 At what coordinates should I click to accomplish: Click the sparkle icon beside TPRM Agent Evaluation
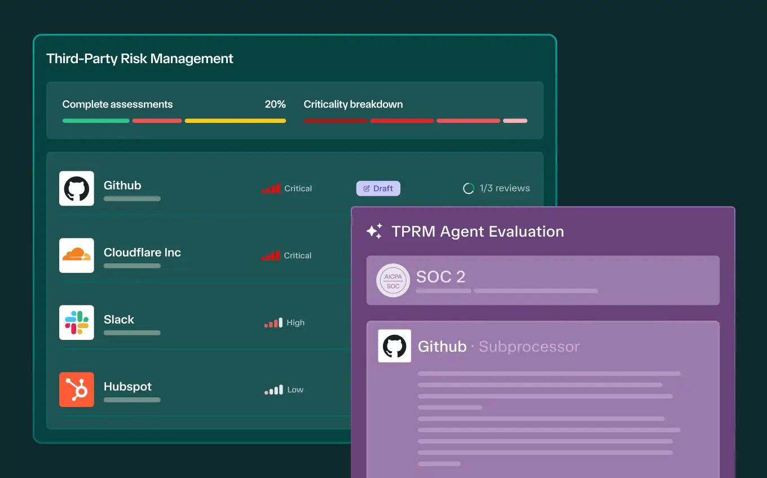click(374, 231)
